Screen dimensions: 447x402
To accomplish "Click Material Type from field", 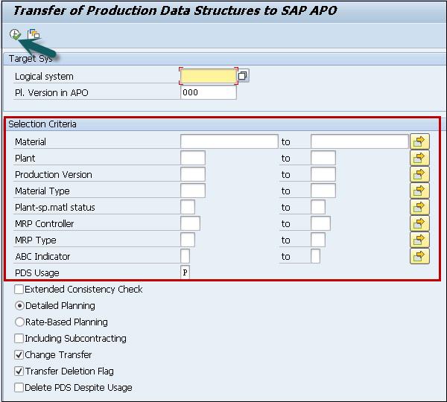I will tap(193, 191).
